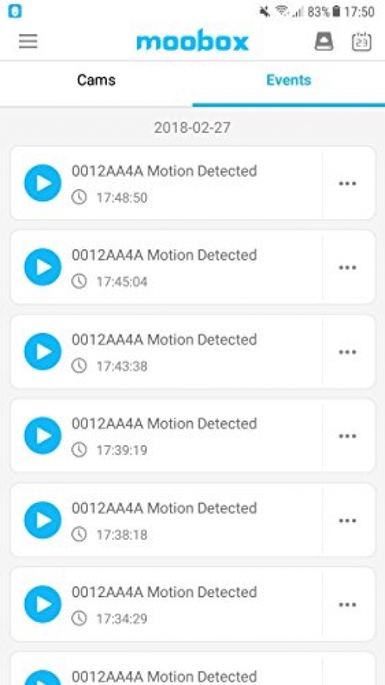Tap the 2018-02-27 date header
Screen dimensions: 385x685
click(x=192, y=128)
